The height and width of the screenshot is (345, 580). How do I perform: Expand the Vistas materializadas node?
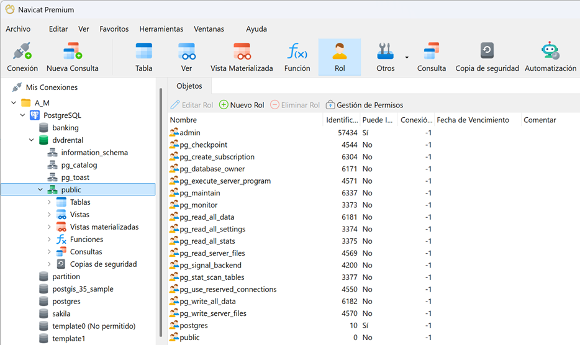click(49, 227)
